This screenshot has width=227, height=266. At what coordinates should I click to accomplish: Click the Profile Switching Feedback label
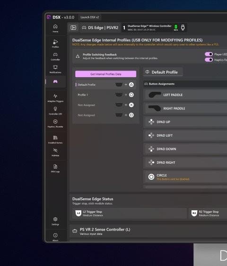(x=100, y=54)
